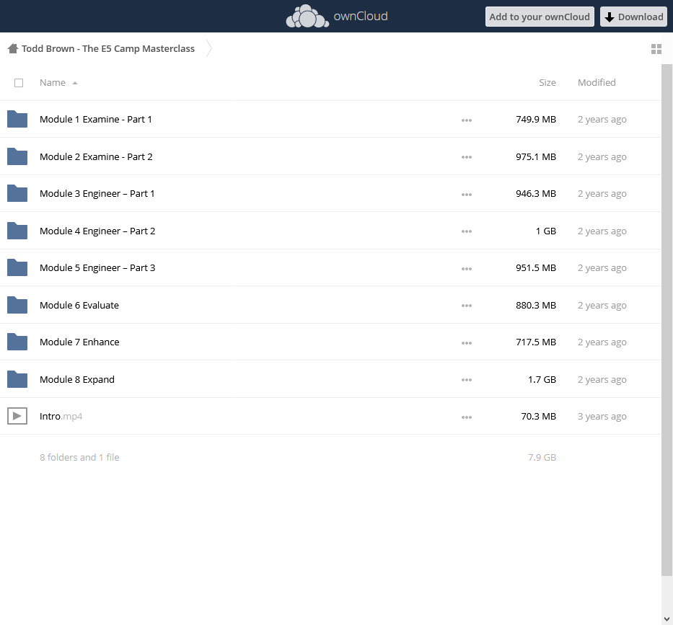Open actions menu for Module 3 Engineer

[x=467, y=195]
